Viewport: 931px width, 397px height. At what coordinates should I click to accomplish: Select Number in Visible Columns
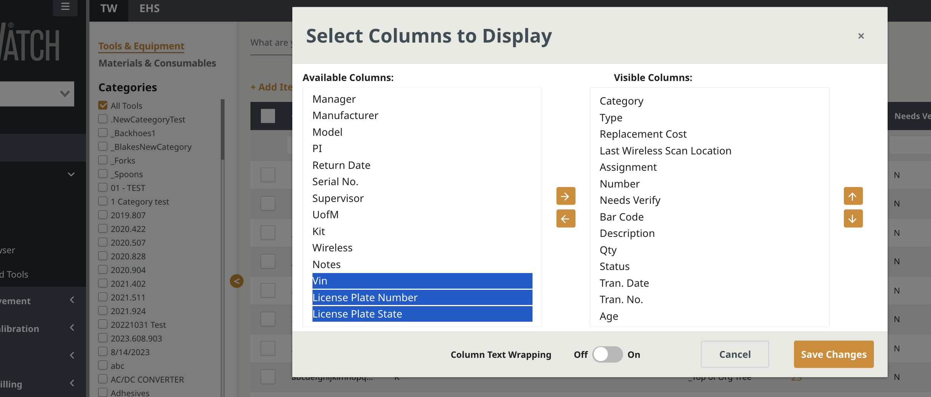(709, 184)
